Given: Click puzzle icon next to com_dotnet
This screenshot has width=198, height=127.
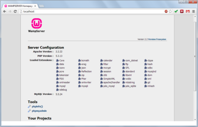Looking at the screenshot, I should click(x=123, y=60).
